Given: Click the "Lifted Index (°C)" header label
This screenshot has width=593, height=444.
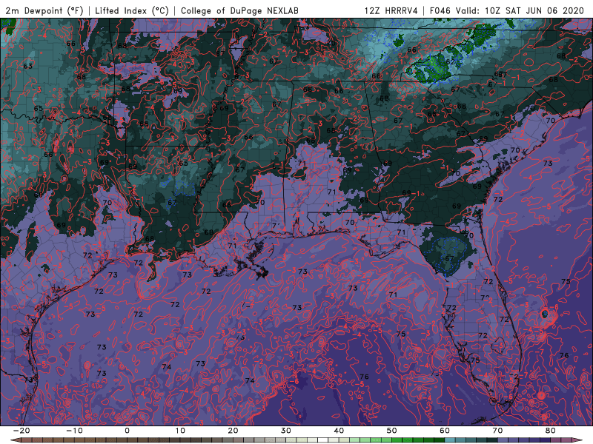Looking at the screenshot, I should 132,10.
